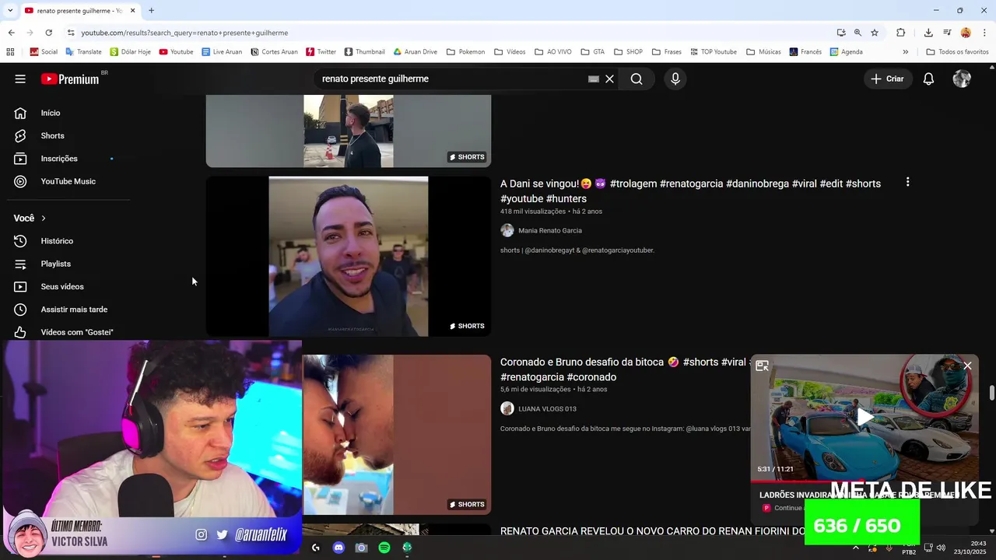Open the 'A Dani se vingou' video thumbnail
996x560 pixels.
(x=348, y=256)
